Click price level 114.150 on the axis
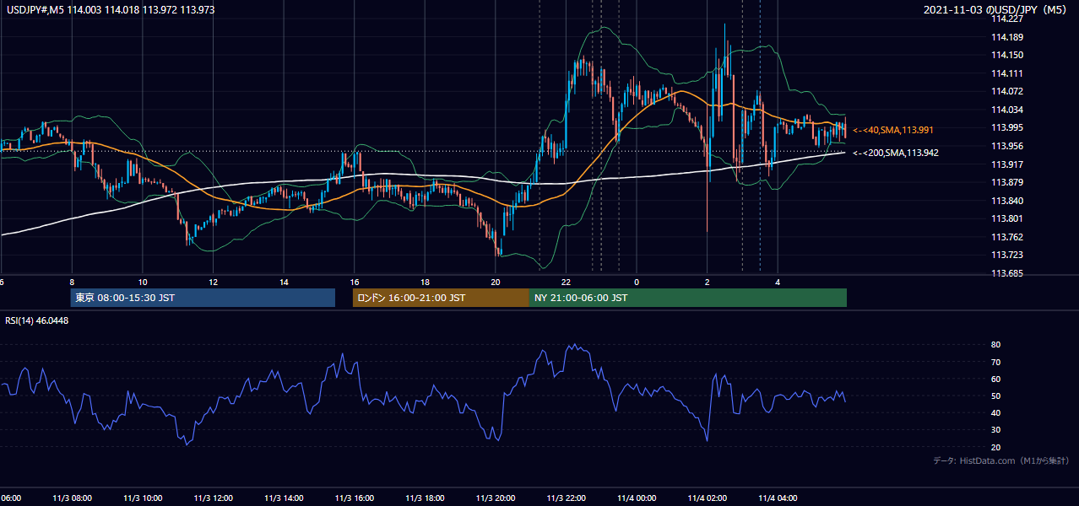The image size is (1079, 506). click(1008, 55)
